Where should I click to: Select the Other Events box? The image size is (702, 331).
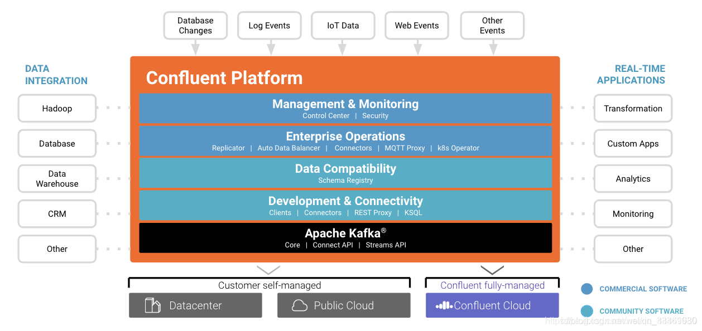click(x=492, y=26)
